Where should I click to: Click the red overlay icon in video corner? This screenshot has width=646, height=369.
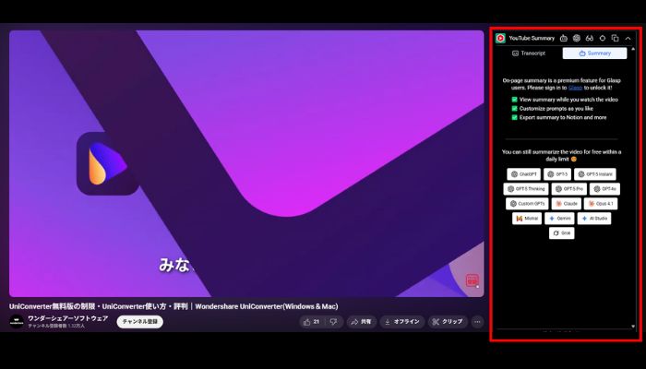[x=473, y=280]
